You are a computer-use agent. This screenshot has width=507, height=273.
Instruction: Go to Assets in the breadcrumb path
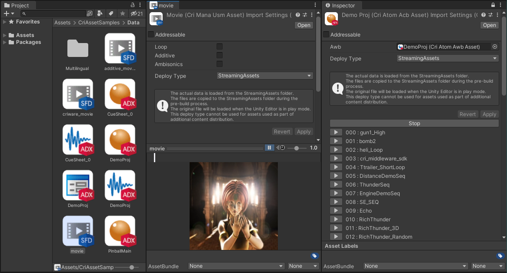point(63,22)
